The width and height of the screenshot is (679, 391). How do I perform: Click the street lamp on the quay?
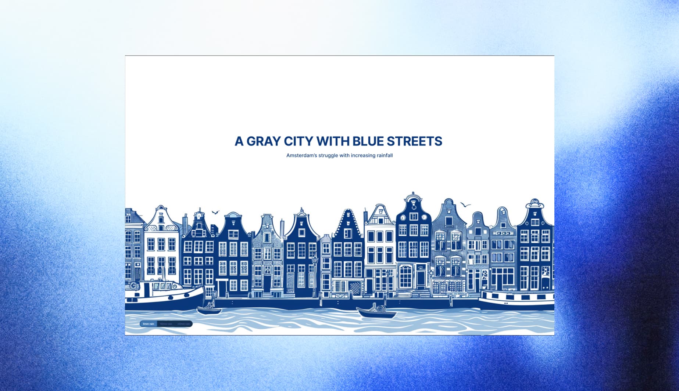pyautogui.click(x=315, y=261)
